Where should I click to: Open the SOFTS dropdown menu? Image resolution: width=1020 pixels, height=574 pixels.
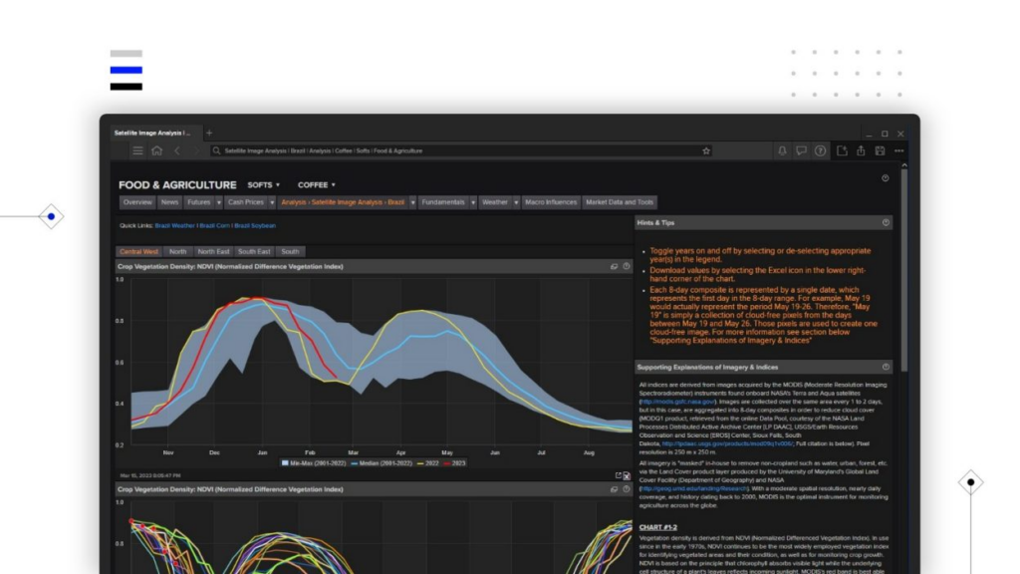coord(262,184)
